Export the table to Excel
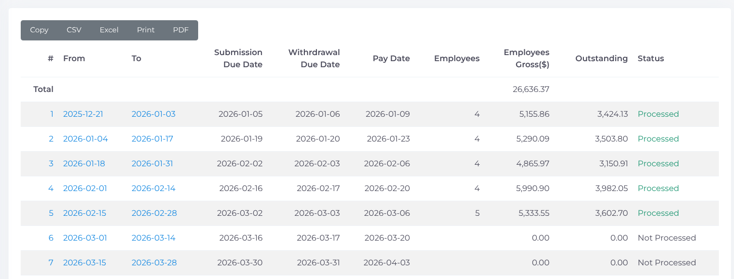 [109, 30]
